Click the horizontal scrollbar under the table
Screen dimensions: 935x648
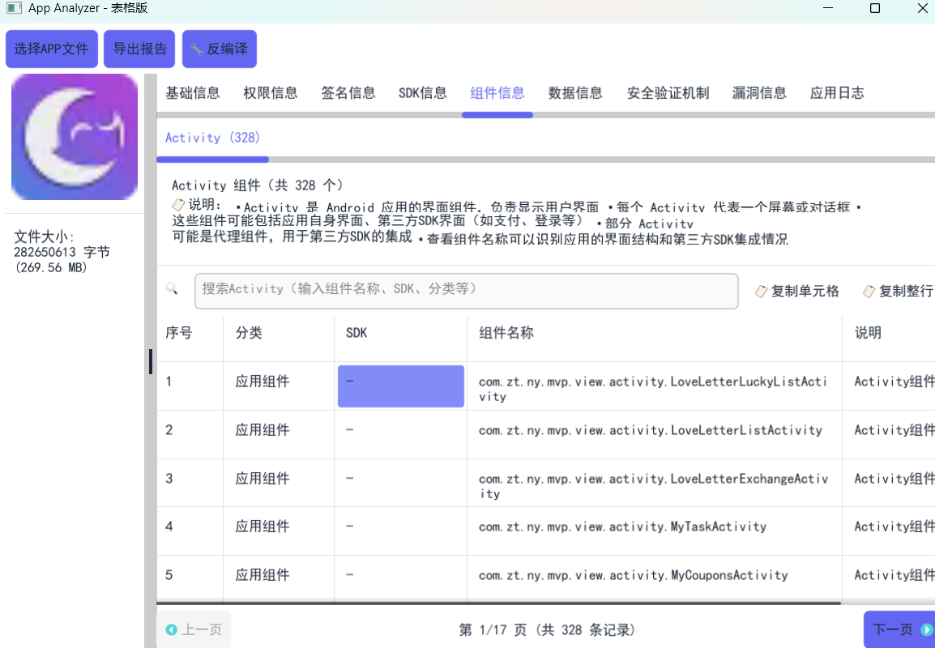(x=498, y=603)
